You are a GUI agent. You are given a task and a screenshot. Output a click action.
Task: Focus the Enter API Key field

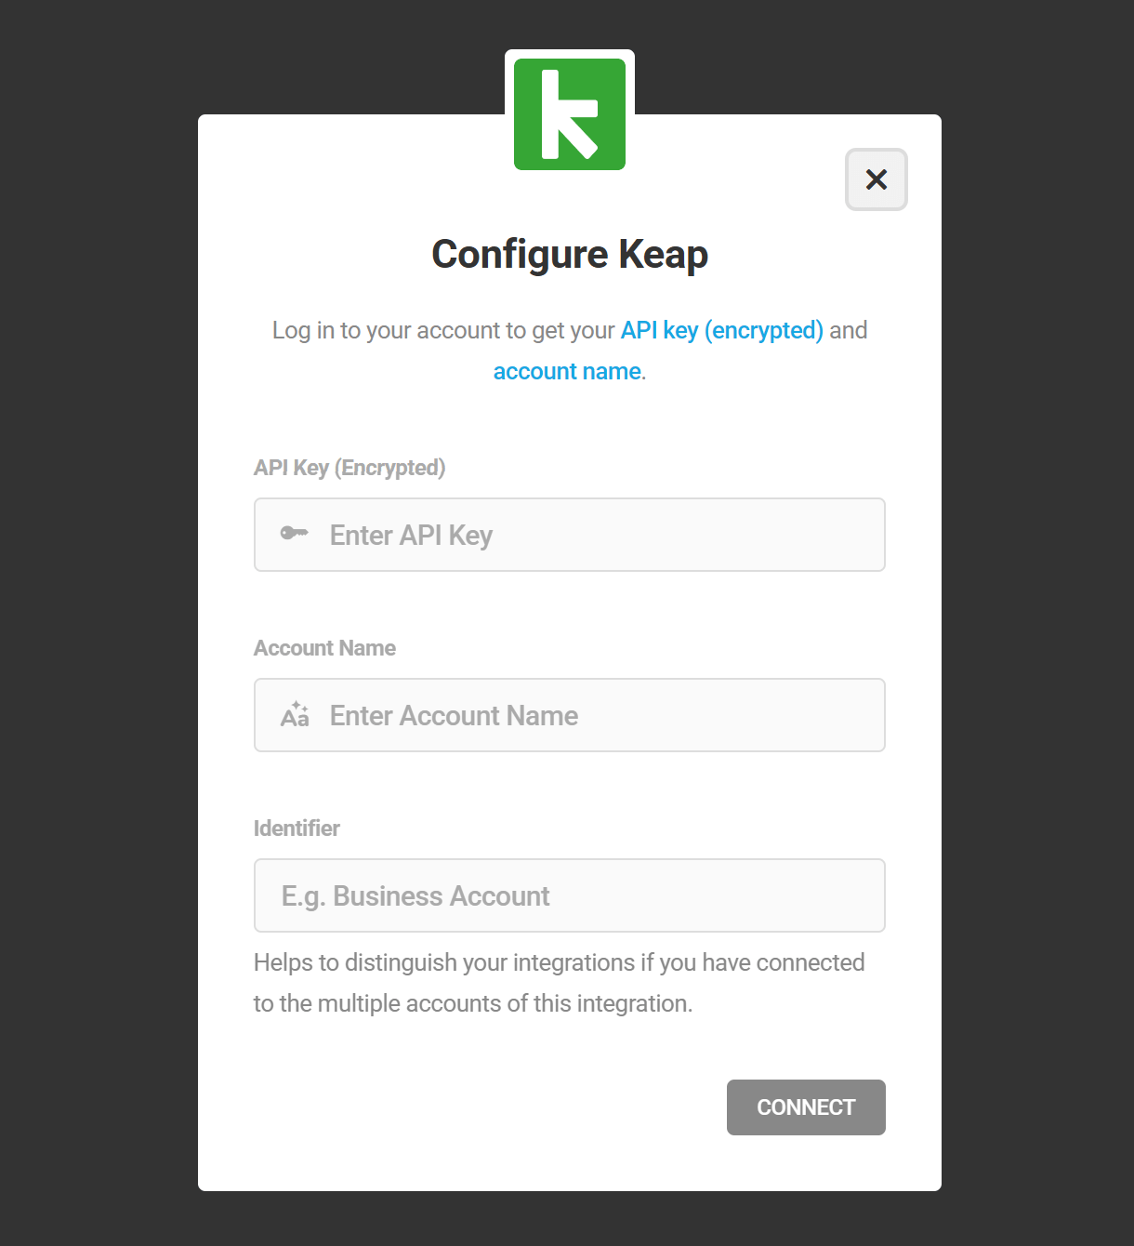click(x=570, y=535)
